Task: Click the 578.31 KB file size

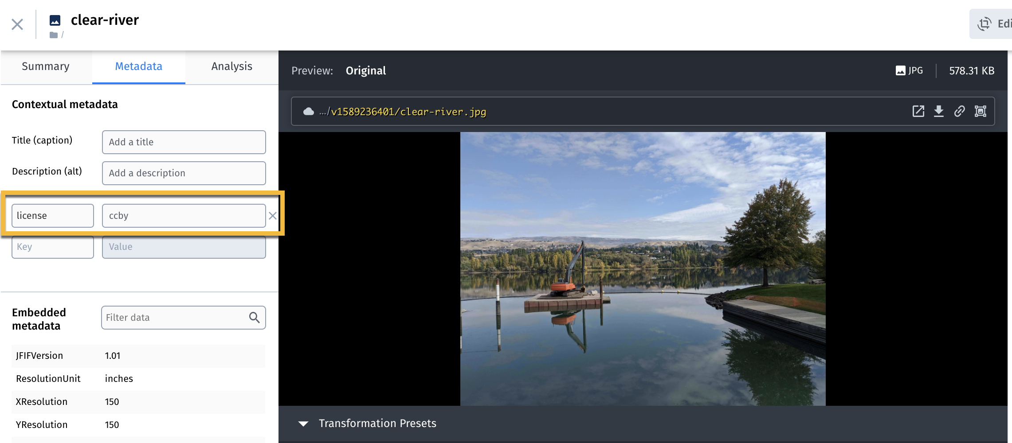Action: (x=972, y=71)
